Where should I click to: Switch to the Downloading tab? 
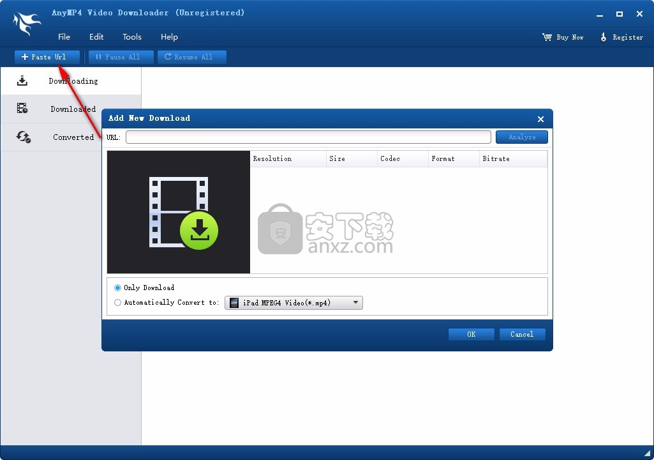70,80
